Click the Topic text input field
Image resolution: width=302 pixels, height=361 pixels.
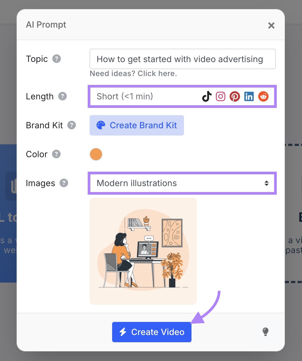click(x=182, y=59)
